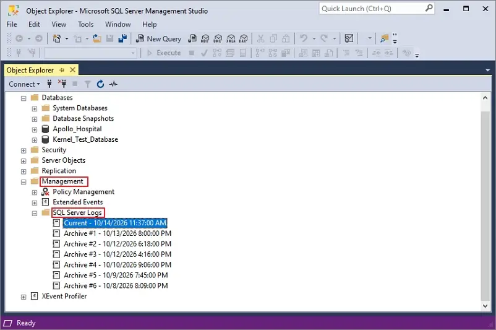
Task: Expand the Server Objects folder
Action: [x=24, y=161]
